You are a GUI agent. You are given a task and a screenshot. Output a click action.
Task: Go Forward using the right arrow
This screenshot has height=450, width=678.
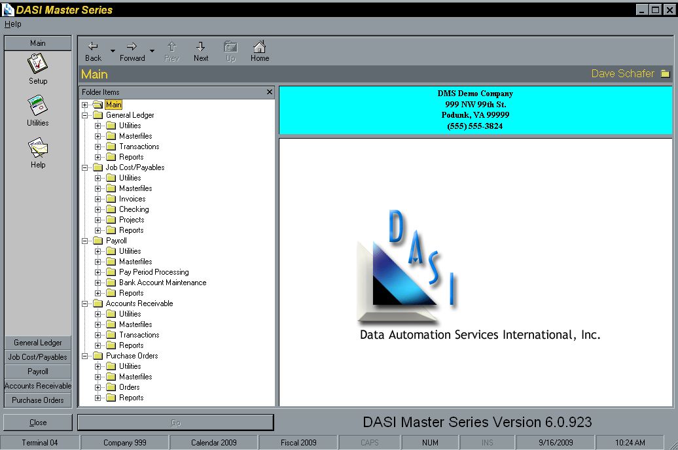tap(132, 46)
